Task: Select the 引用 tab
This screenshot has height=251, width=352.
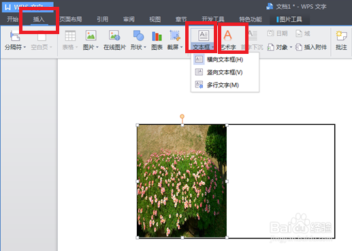Action: click(103, 19)
